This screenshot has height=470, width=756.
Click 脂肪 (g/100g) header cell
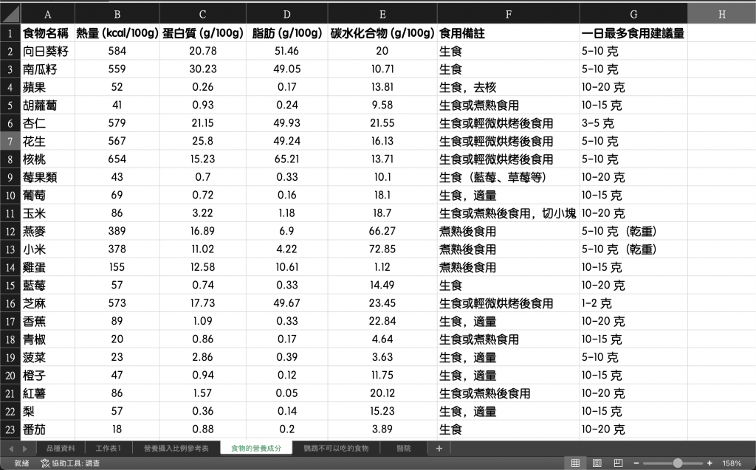click(287, 33)
